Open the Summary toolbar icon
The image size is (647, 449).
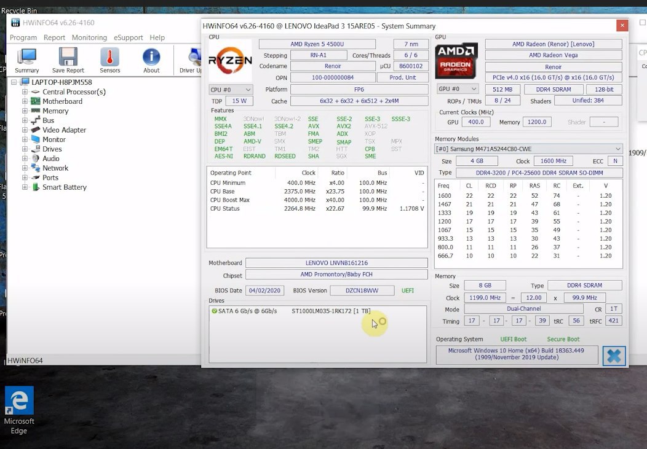27,60
